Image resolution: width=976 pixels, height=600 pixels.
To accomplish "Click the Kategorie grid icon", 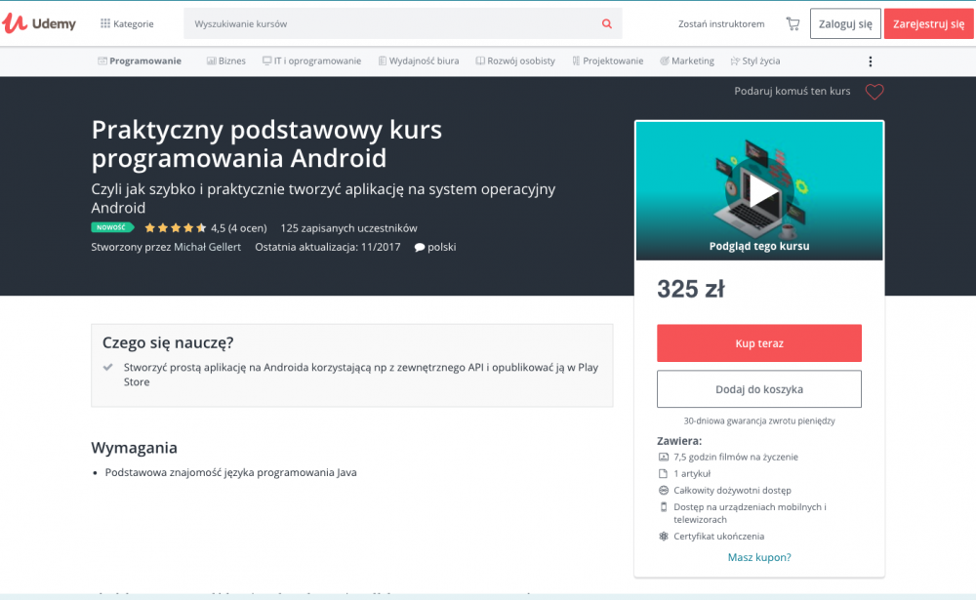I will 105,23.
